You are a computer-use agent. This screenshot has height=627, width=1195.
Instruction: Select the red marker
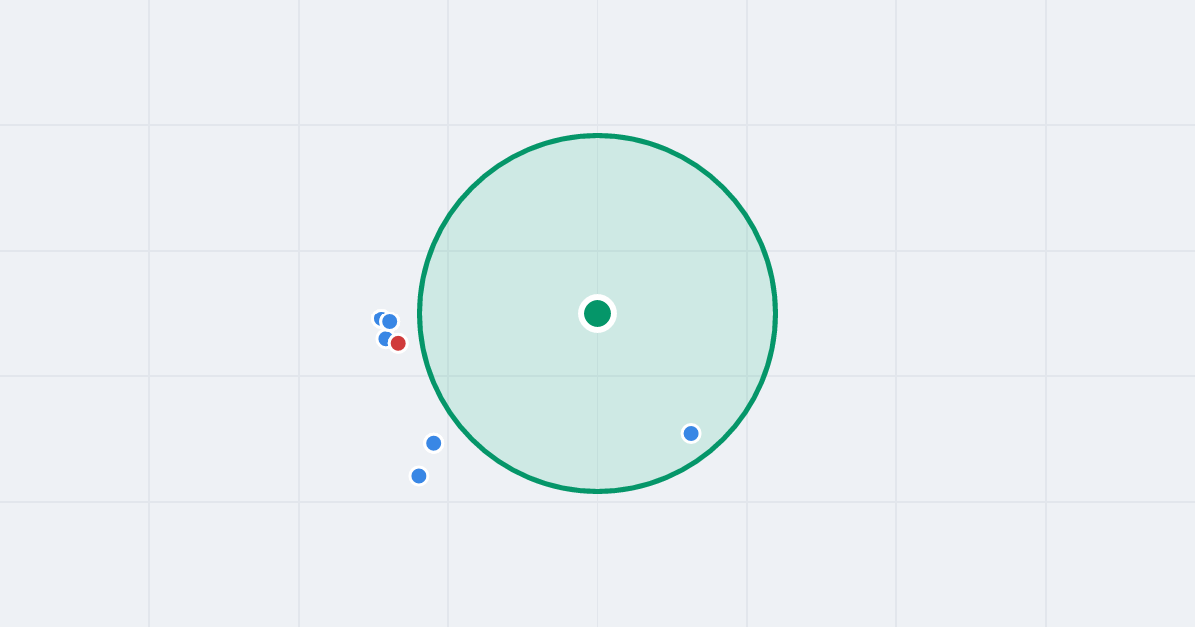[x=398, y=343]
